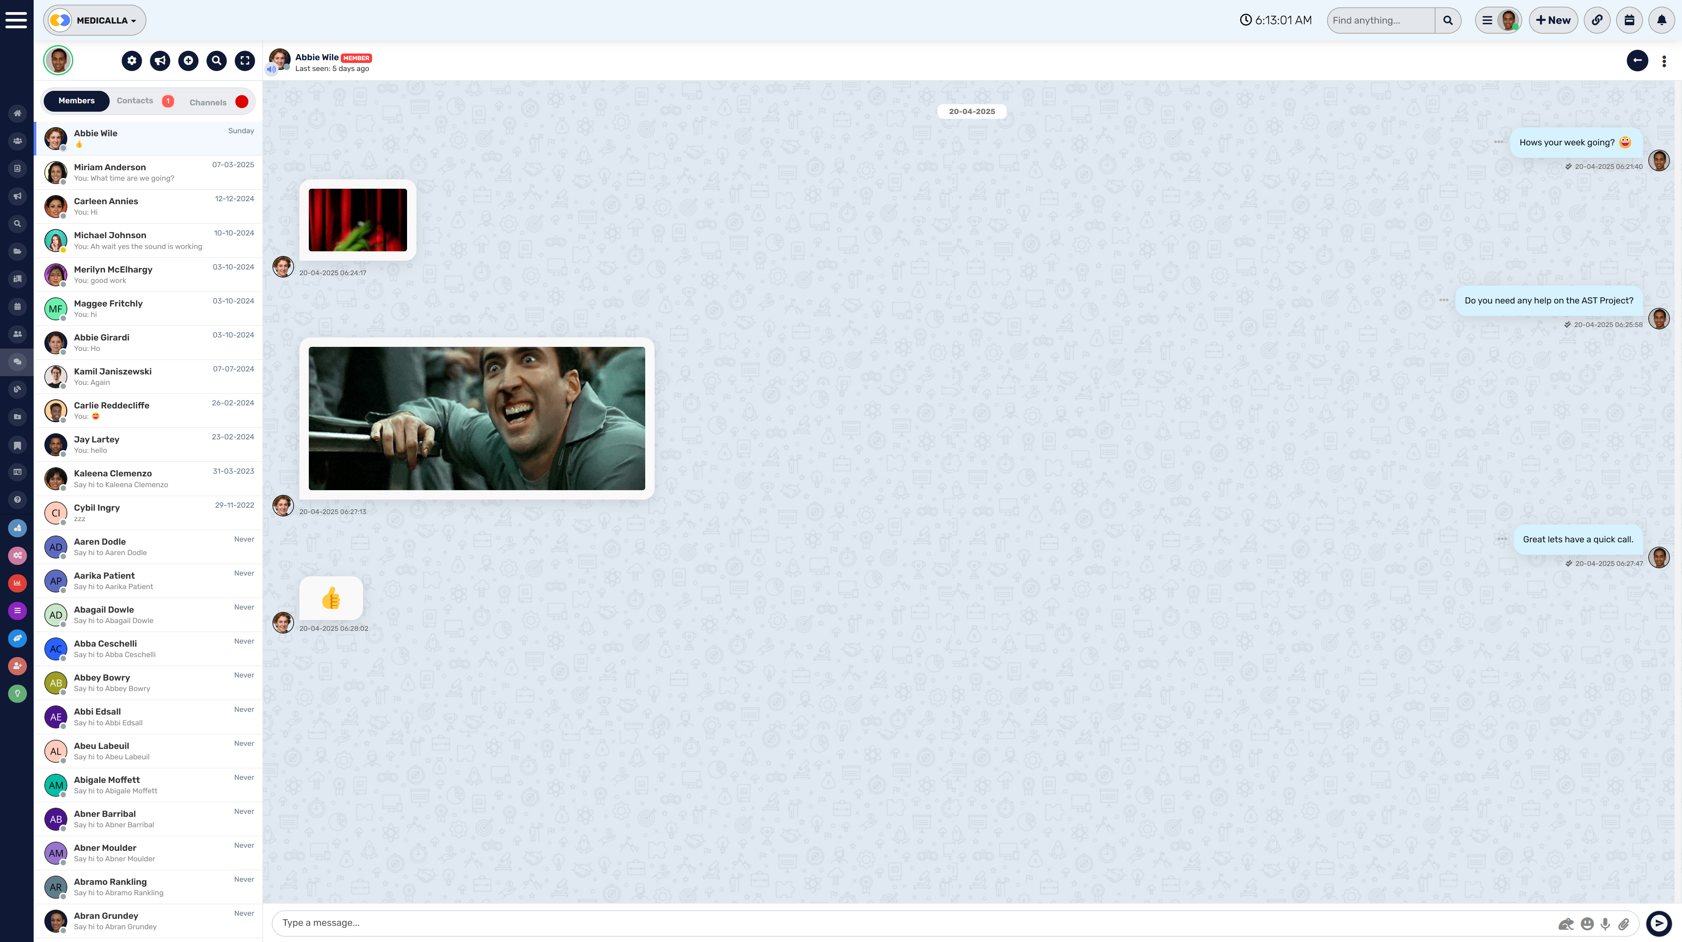This screenshot has width=1682, height=942.
Task: Open chat search with the magnifier icon above members list
Action: pyautogui.click(x=216, y=60)
